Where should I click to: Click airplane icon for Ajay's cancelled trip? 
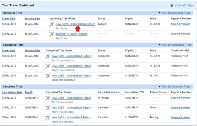48,108
